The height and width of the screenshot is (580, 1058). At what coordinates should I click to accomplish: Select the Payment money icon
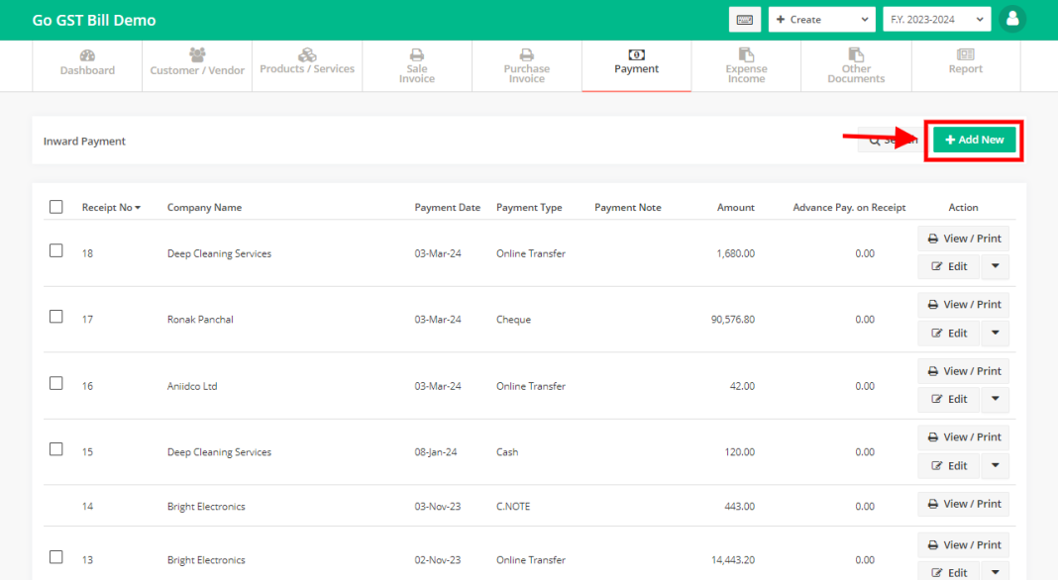pos(636,56)
